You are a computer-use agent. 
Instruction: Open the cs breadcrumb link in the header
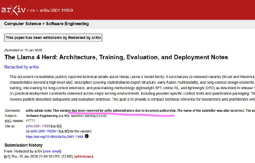tap(32, 10)
